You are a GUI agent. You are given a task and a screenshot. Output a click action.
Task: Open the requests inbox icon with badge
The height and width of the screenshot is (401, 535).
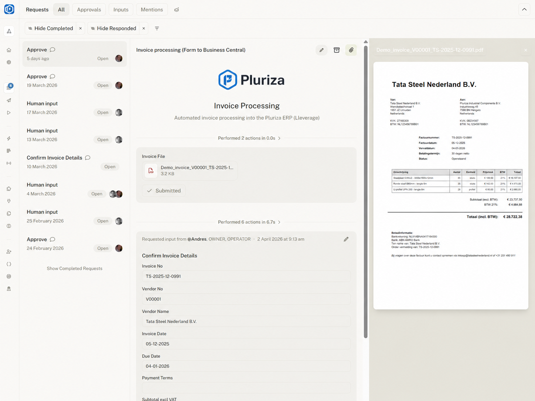[9, 88]
